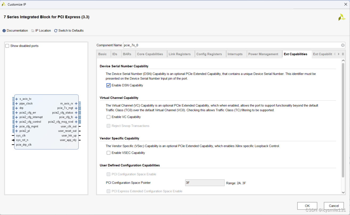
Task: Switch to the Basic tab
Action: (x=103, y=54)
